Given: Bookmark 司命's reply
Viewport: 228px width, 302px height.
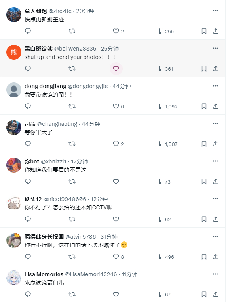Looking at the screenshot, I should pyautogui.click(x=204, y=144).
